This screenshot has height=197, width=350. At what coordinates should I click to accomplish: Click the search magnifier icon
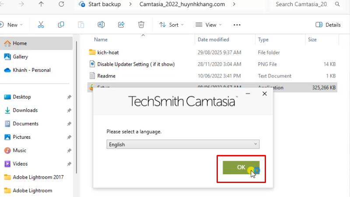coord(337,4)
